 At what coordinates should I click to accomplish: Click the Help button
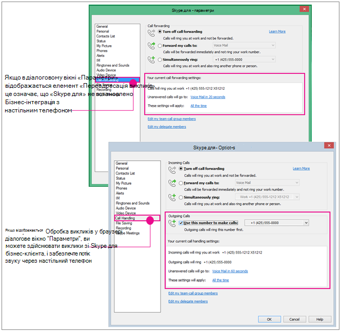(320, 319)
